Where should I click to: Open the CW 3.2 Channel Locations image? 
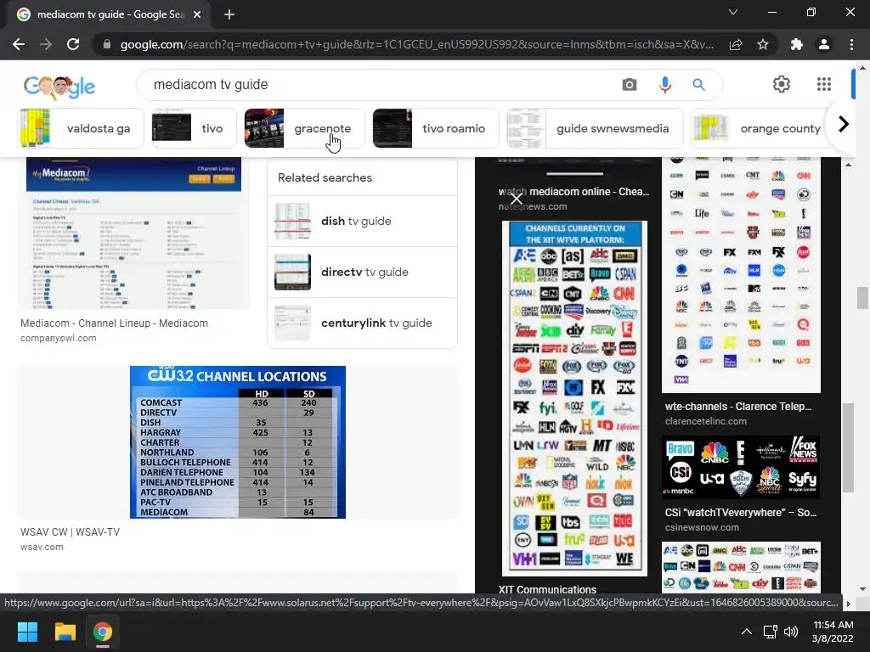[x=238, y=442]
